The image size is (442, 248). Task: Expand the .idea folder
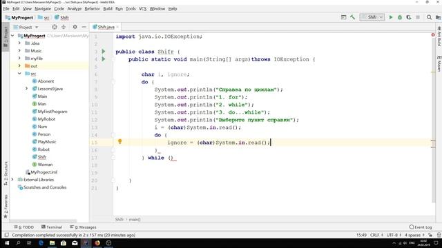(19, 43)
